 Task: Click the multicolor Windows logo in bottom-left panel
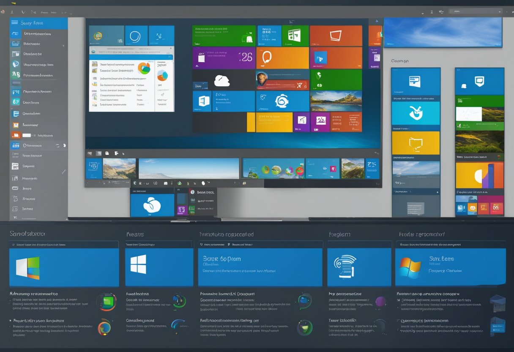[28, 267]
